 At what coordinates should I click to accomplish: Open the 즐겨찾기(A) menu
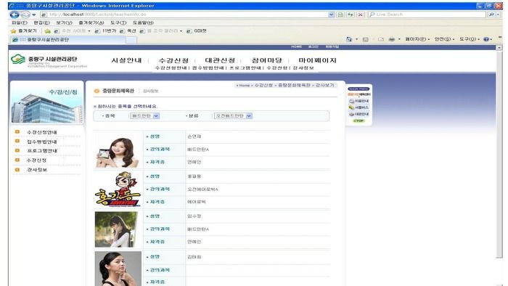coord(91,23)
